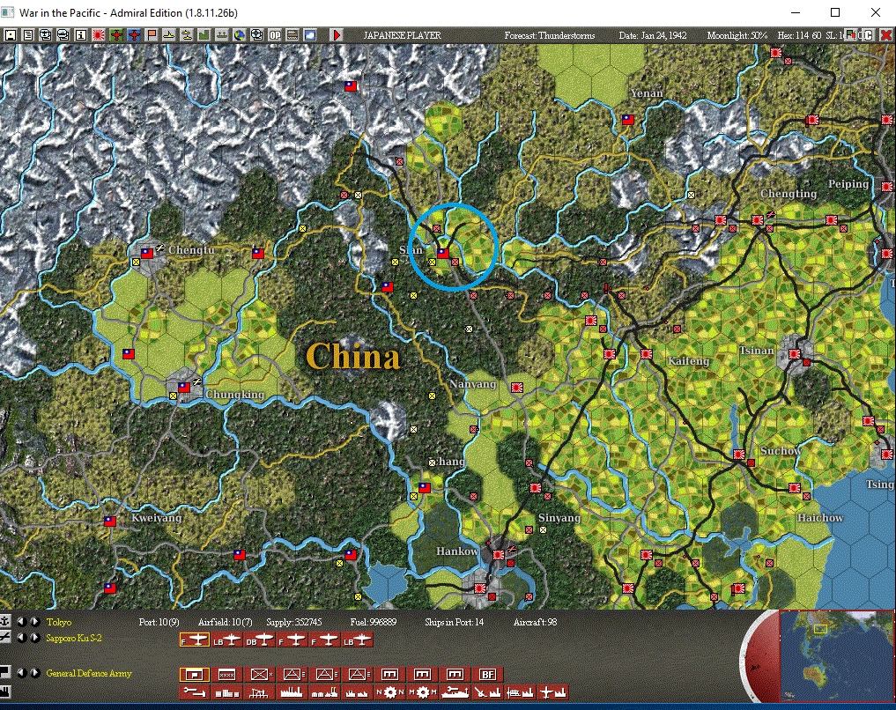Click the Chinese flag unit at Kweiyang

point(110,521)
